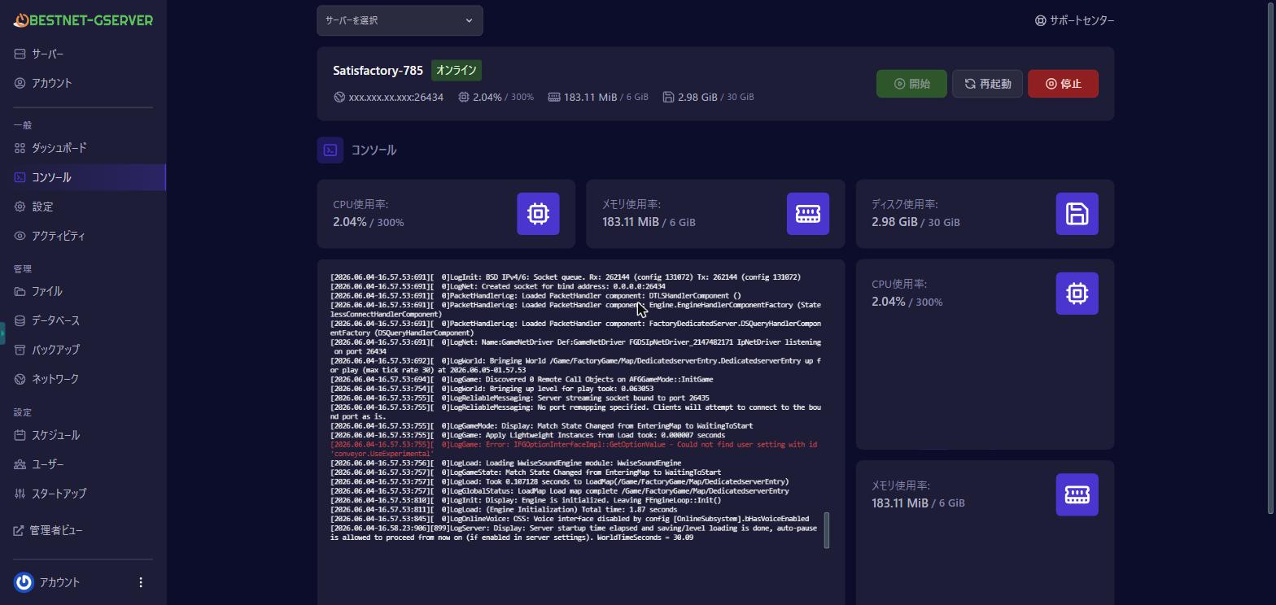The image size is (1276, 605).
Task: Click the last LogServer startup log line
Action: [574, 533]
